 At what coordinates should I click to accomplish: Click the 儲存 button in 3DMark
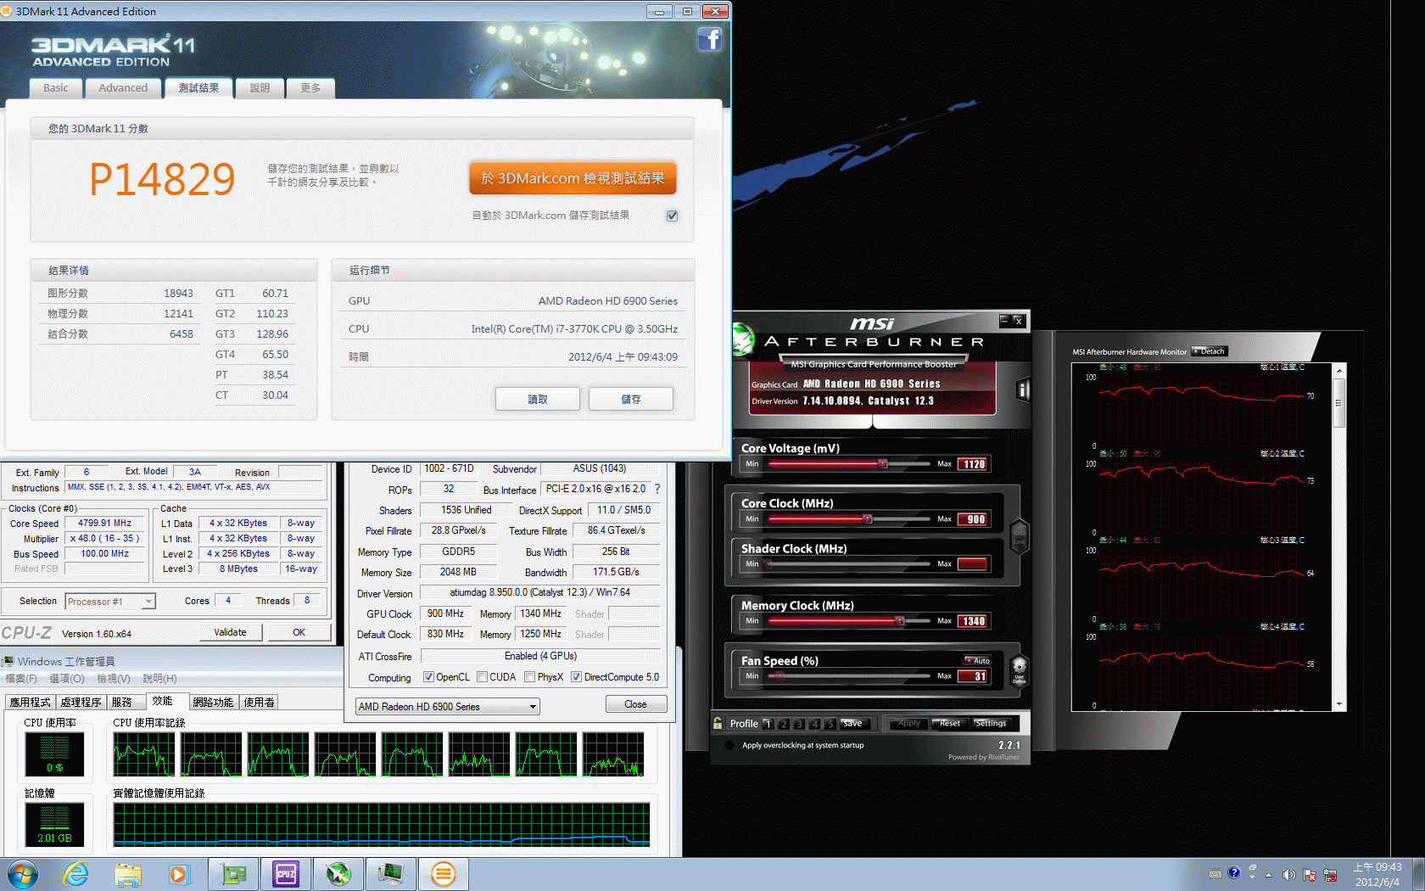coord(631,399)
